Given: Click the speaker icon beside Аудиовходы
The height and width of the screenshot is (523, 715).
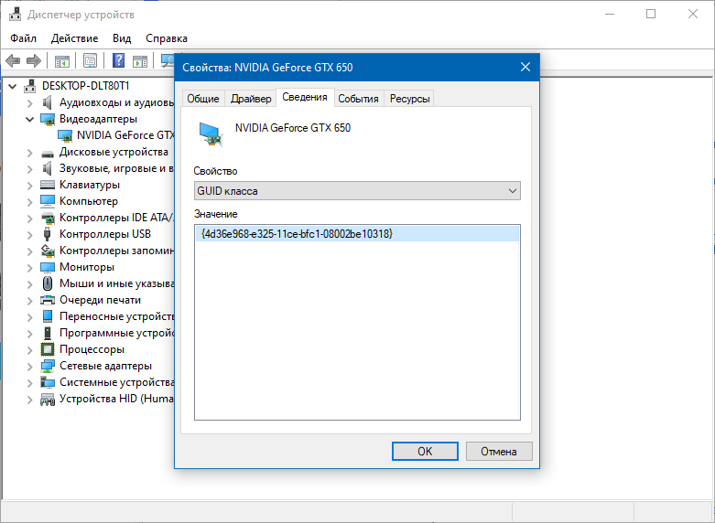Looking at the screenshot, I should 47,102.
